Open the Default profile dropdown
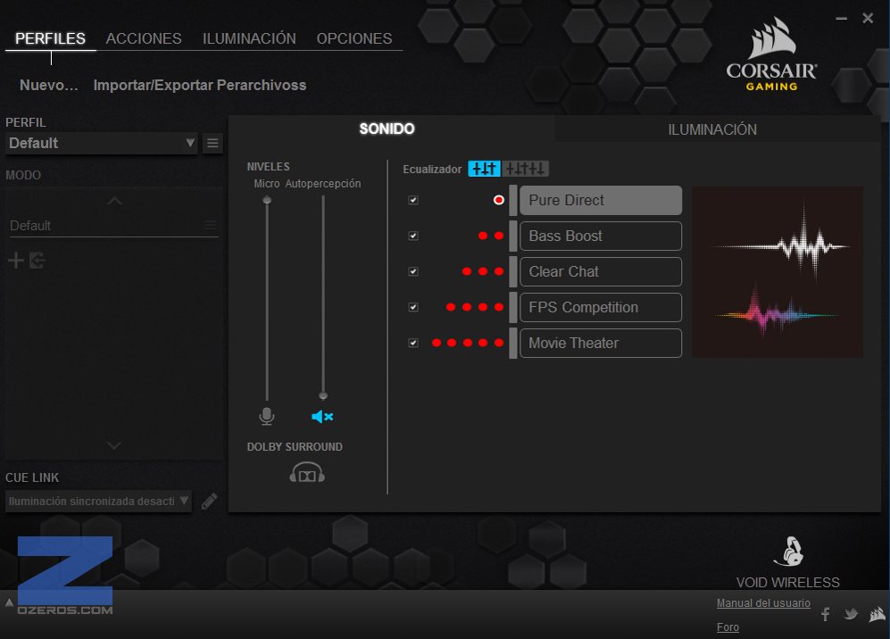The width and height of the screenshot is (890, 639). [102, 143]
